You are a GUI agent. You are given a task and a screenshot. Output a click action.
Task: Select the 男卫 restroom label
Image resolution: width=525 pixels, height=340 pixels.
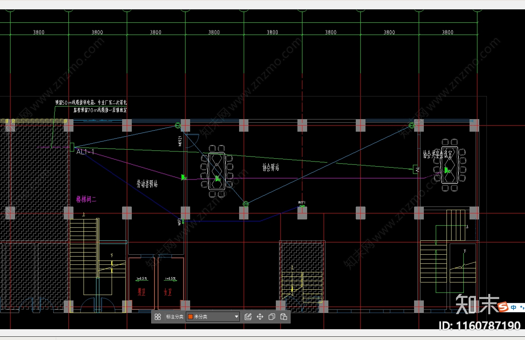[142, 292]
